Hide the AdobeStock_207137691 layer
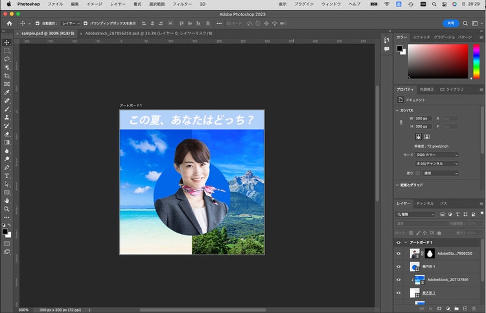486x313 pixels. pos(399,279)
